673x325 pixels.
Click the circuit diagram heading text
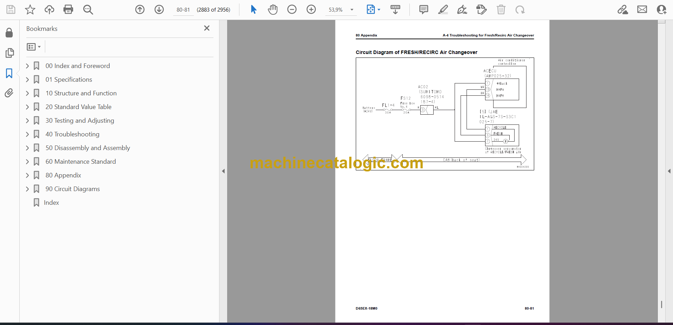point(416,52)
